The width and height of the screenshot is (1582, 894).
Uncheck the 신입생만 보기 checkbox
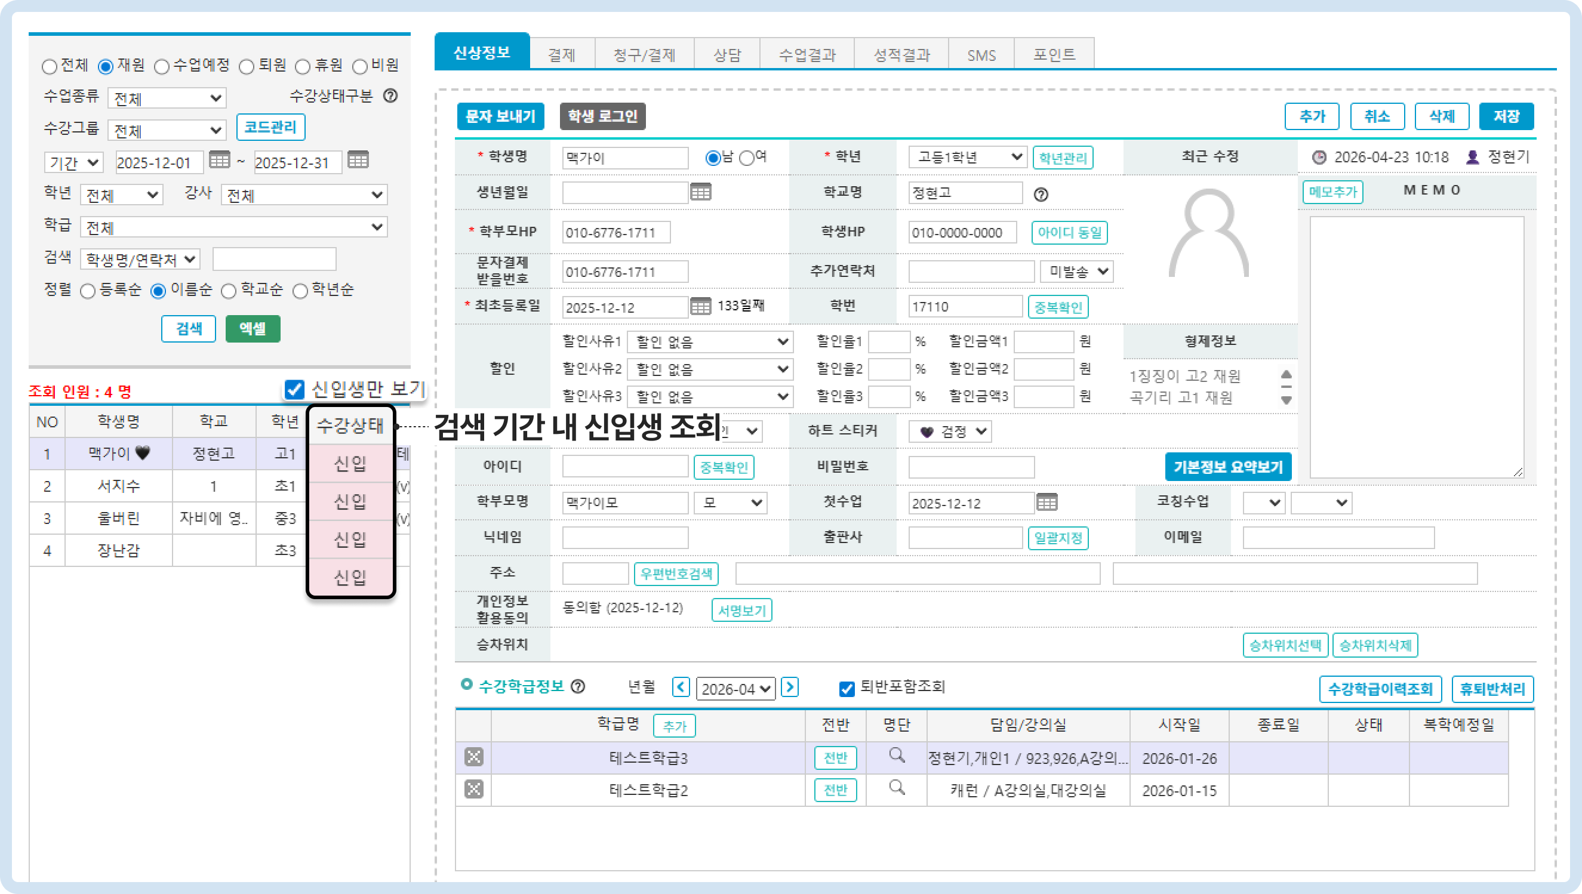pyautogui.click(x=295, y=389)
